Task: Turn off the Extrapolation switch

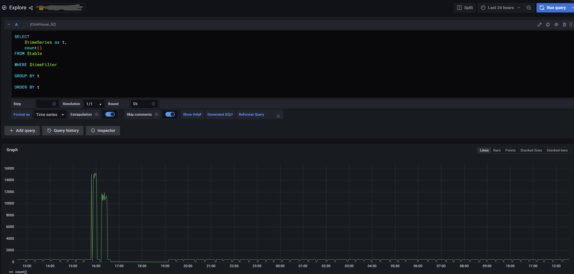Action: pos(110,114)
